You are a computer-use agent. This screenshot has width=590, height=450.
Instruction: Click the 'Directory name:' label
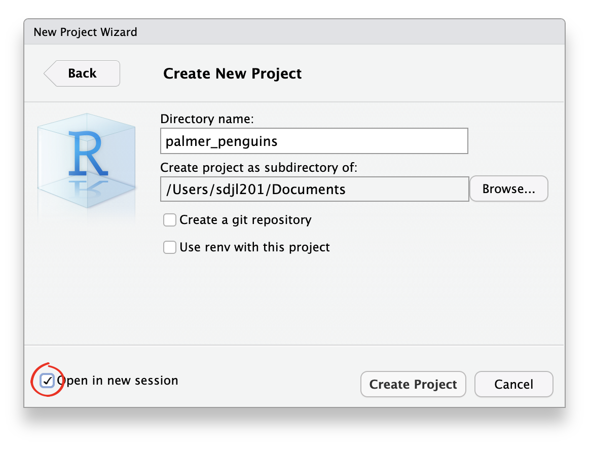coord(207,119)
